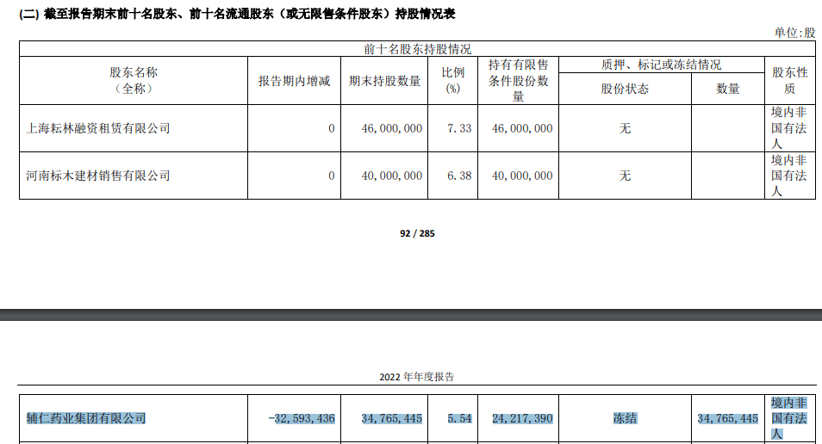The width and height of the screenshot is (822, 444).
Task: Click the change value -32,593,436
Action: pos(302,418)
